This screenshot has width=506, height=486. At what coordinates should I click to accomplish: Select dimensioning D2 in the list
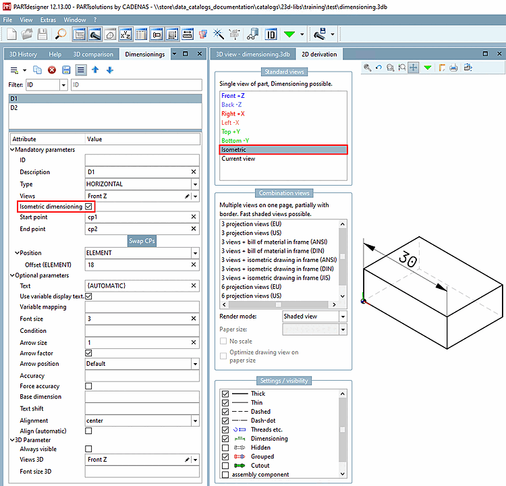click(105, 107)
